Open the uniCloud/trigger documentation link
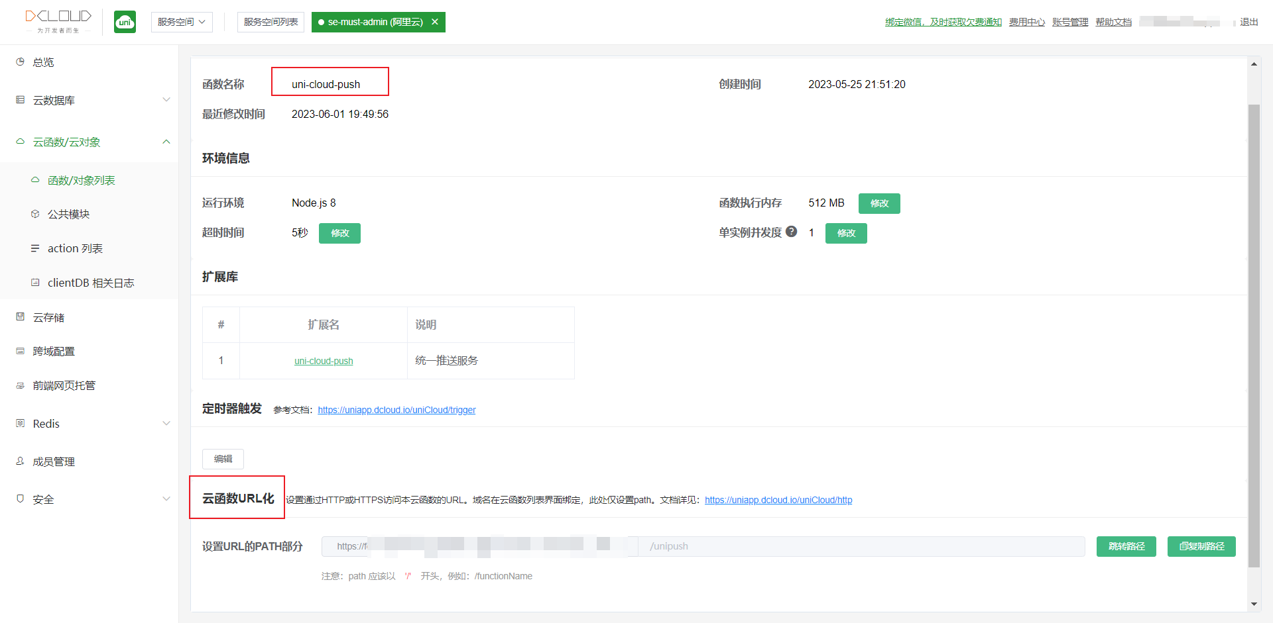Screen dimensions: 1273x623 396,410
